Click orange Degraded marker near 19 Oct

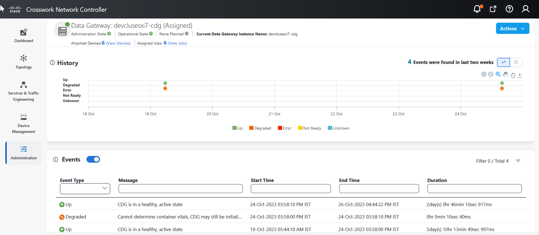(165, 88)
